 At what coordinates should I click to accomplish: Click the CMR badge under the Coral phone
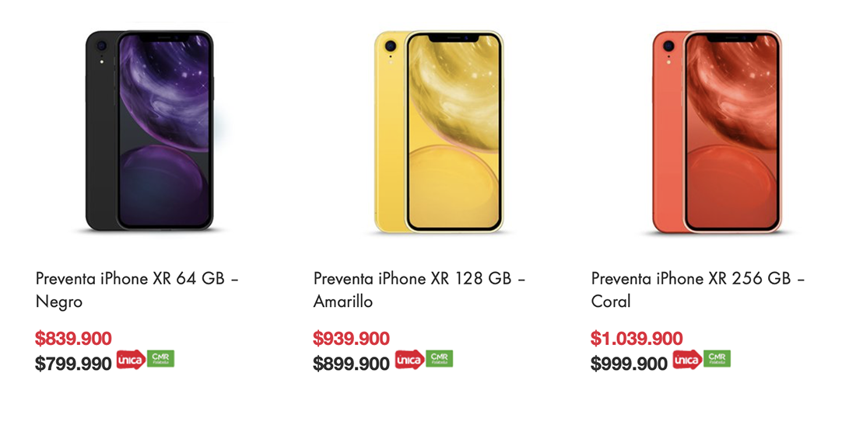coord(717,358)
